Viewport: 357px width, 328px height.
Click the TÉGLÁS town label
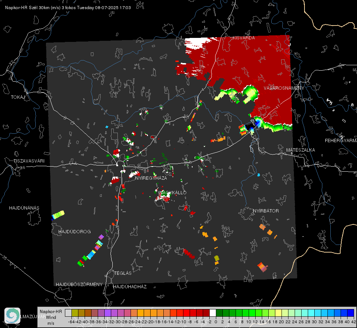pos(123,273)
